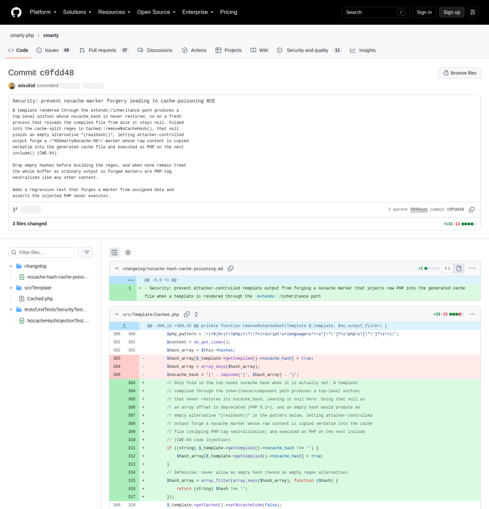Go to the Pricing page
489x509 pixels.
coord(229,12)
